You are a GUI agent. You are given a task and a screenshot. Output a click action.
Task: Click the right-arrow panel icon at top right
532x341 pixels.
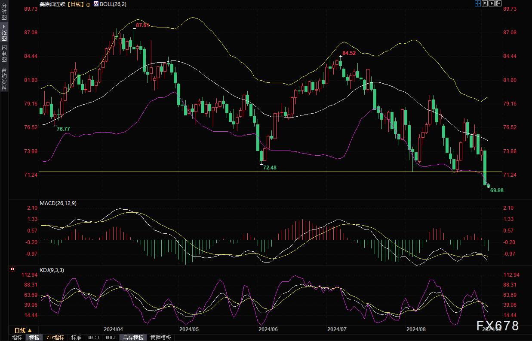tap(498, 4)
